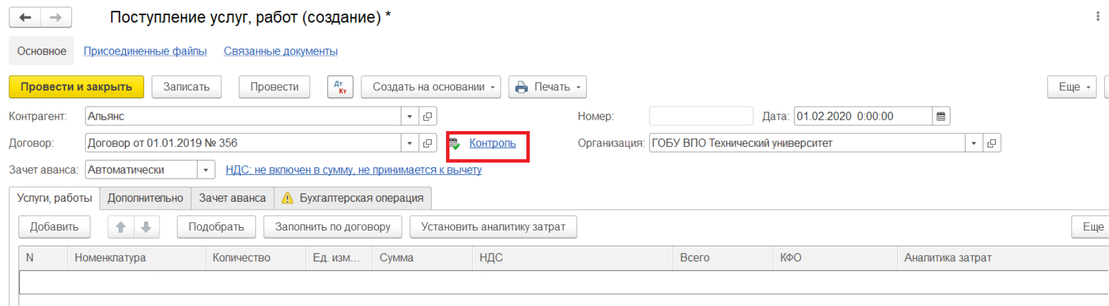Focus the Номер input field
1109x306 pixels.
(701, 116)
